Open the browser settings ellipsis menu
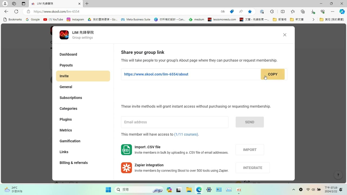The image size is (347, 195). 332,11
